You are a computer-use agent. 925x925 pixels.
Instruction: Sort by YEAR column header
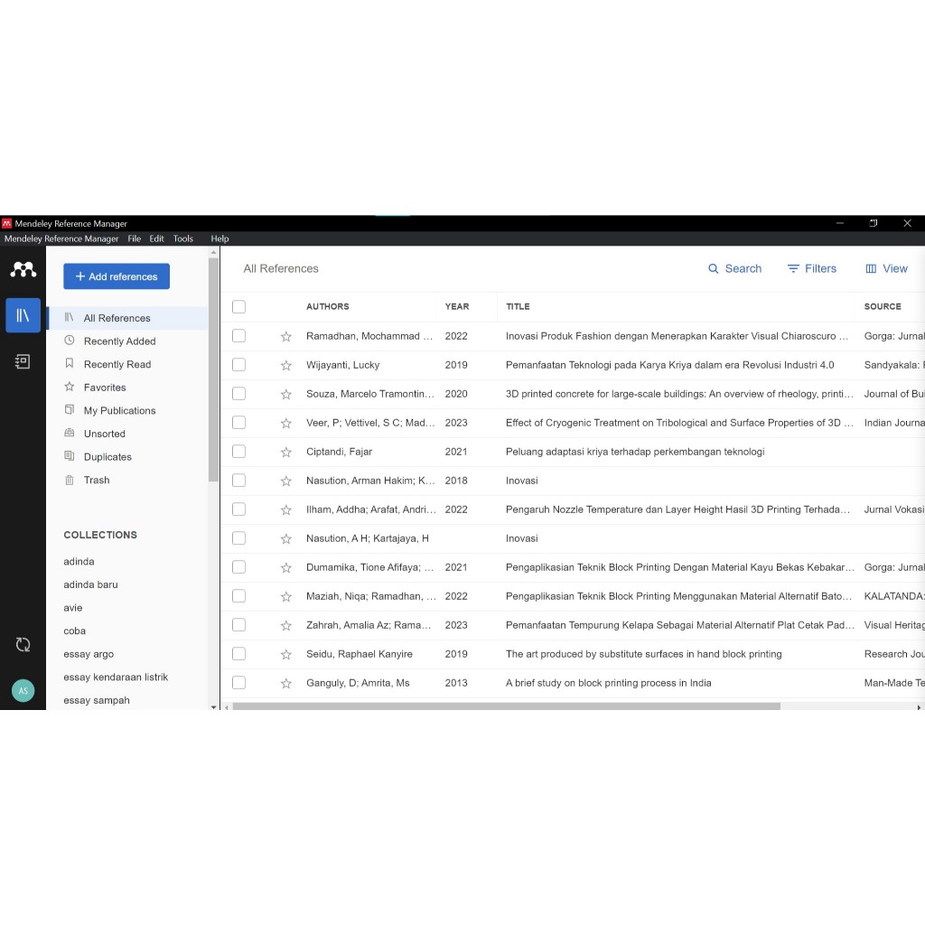pos(457,307)
